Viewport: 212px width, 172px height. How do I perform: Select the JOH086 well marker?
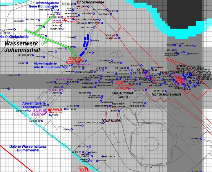72,129
